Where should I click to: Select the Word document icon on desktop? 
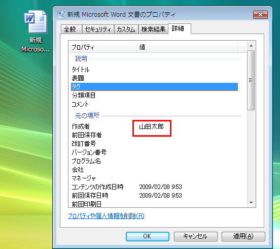pos(36,22)
